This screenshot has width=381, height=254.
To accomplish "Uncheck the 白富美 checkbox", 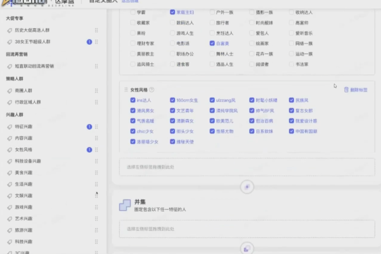I will coord(212,43).
